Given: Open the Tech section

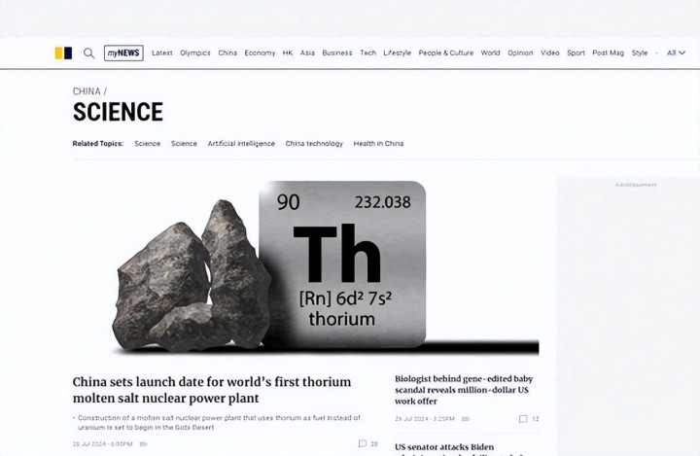Looking at the screenshot, I should (367, 53).
